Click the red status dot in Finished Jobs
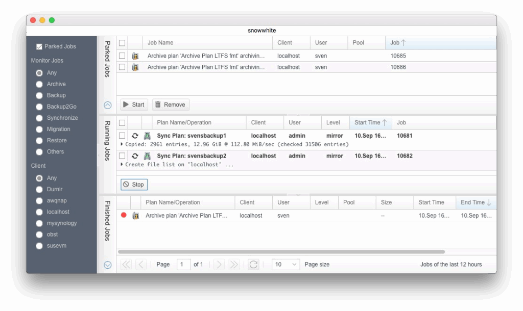 coord(124,216)
